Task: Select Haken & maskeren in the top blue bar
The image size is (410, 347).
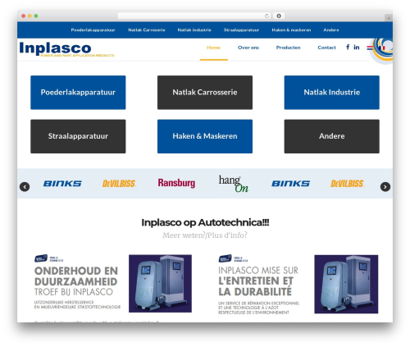Action: pos(291,30)
